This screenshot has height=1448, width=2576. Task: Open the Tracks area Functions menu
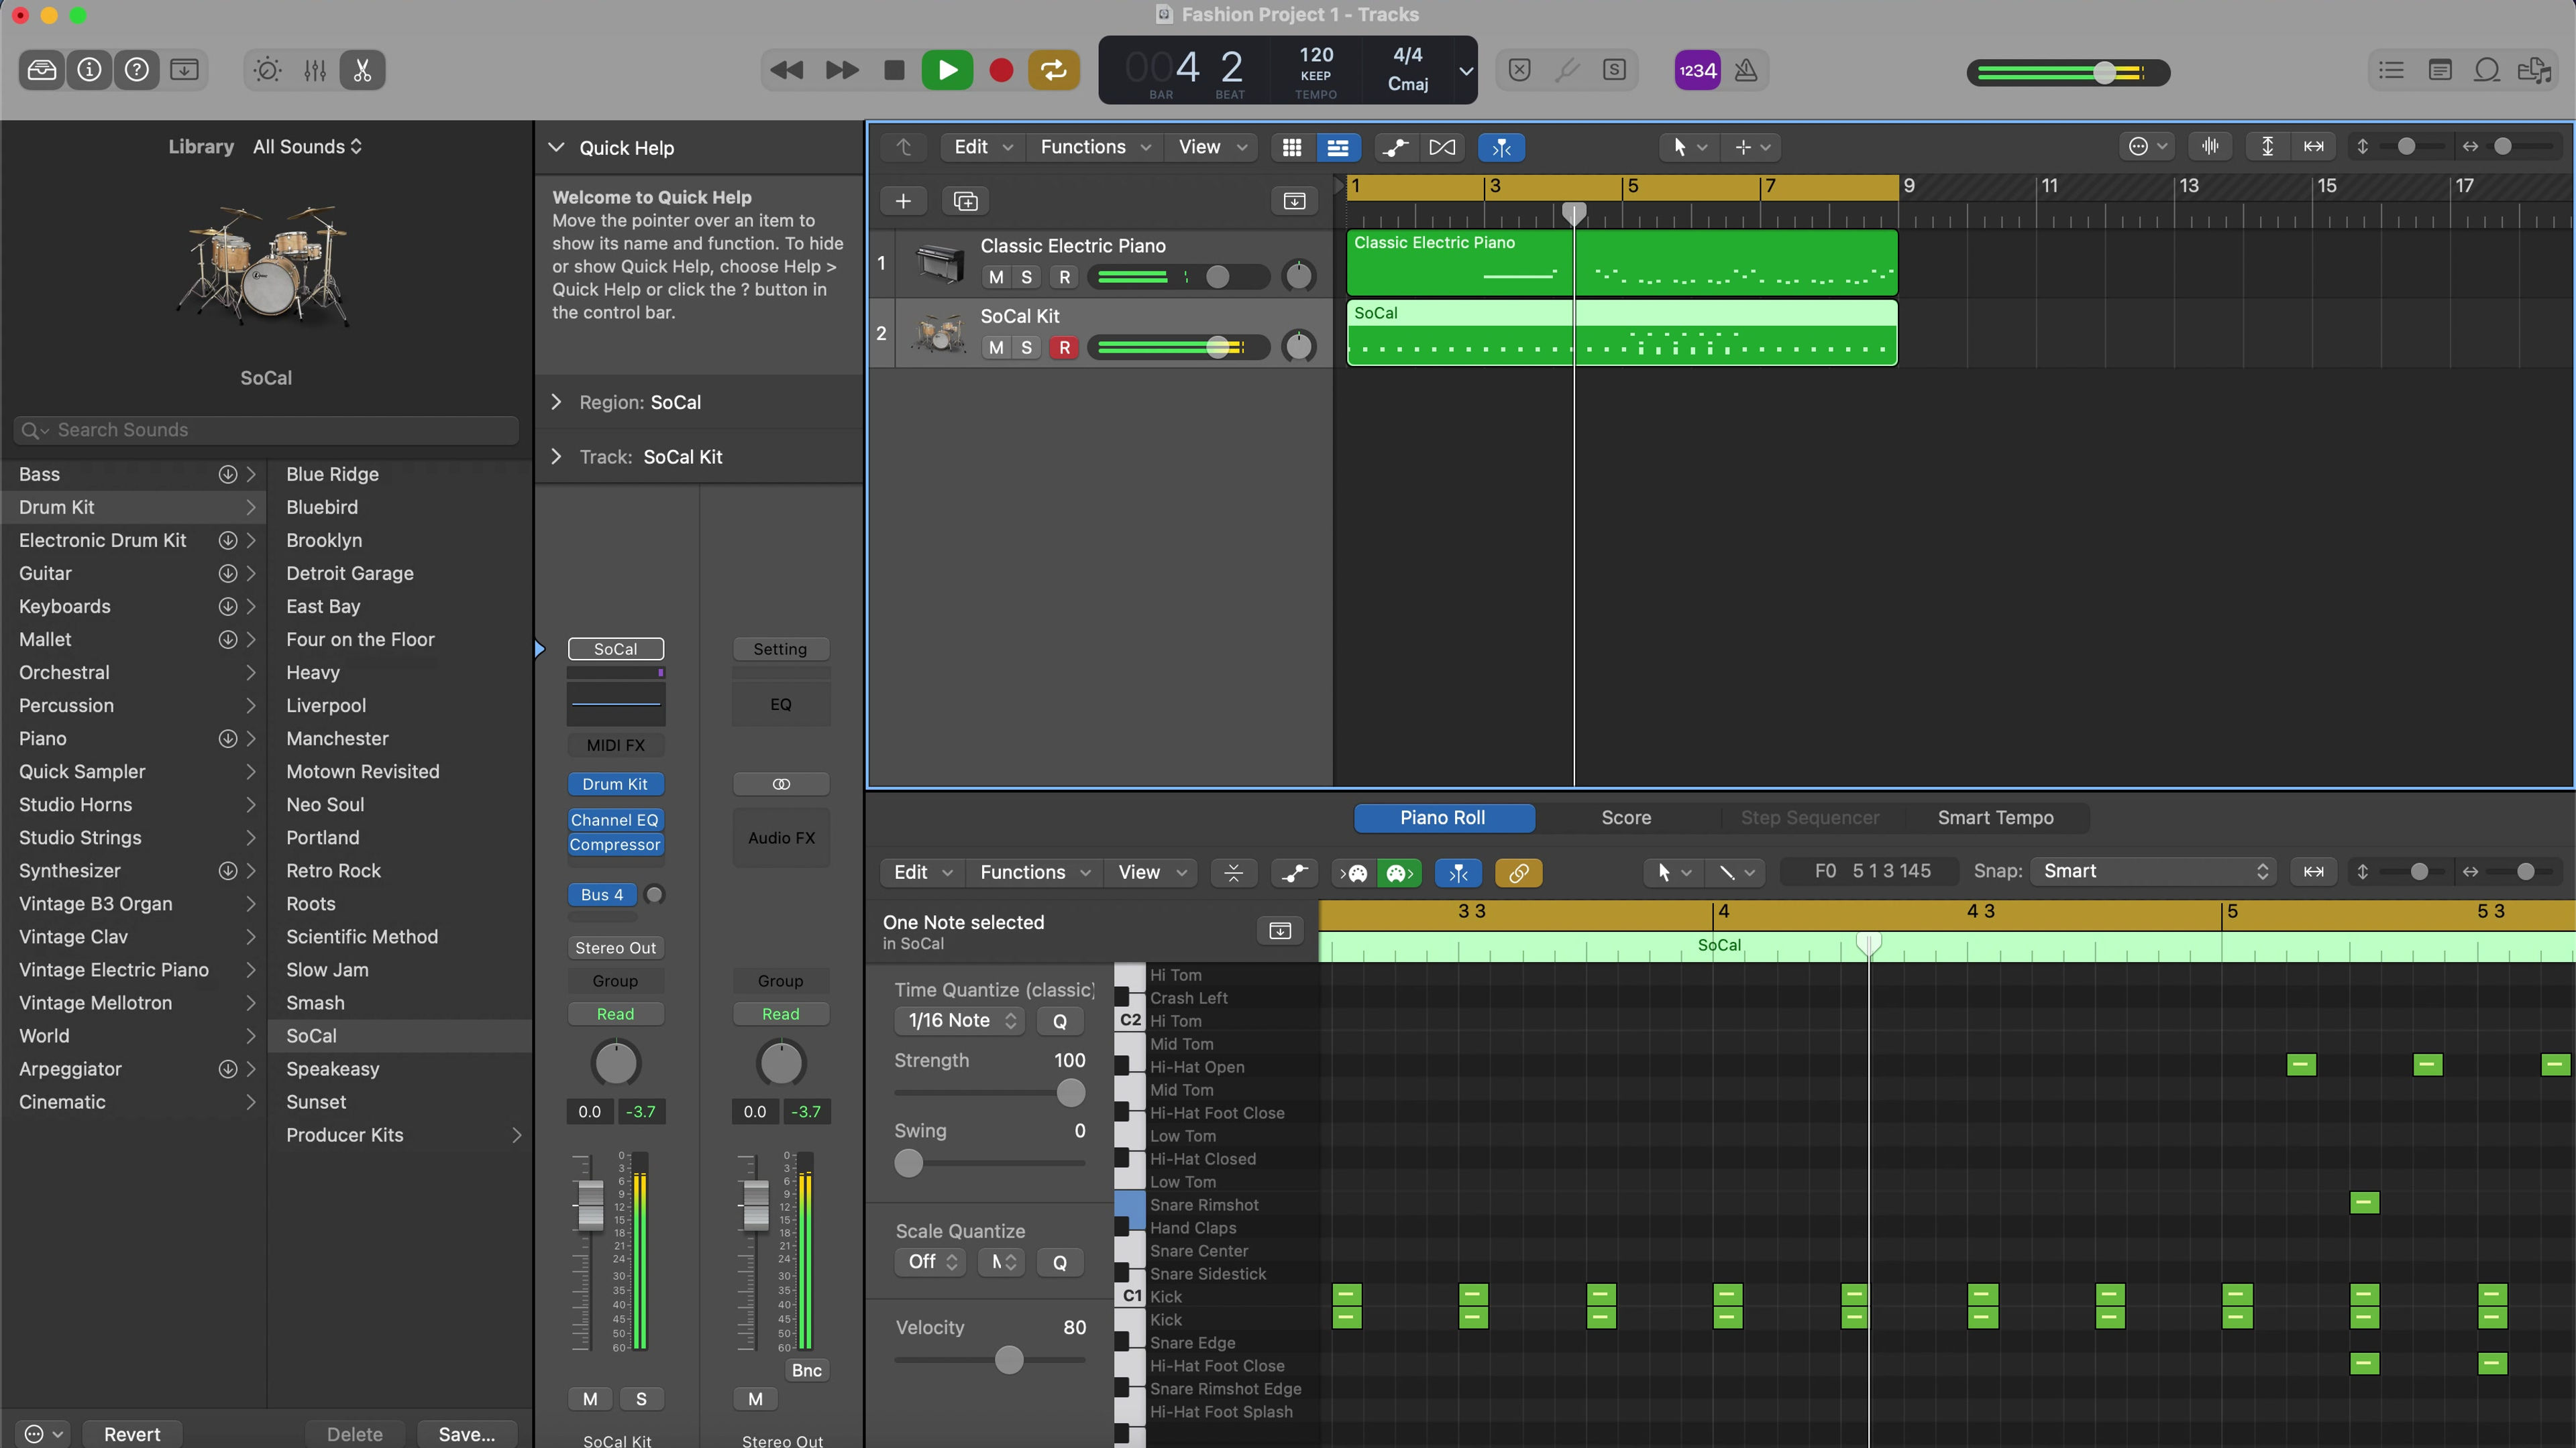[x=1095, y=147]
